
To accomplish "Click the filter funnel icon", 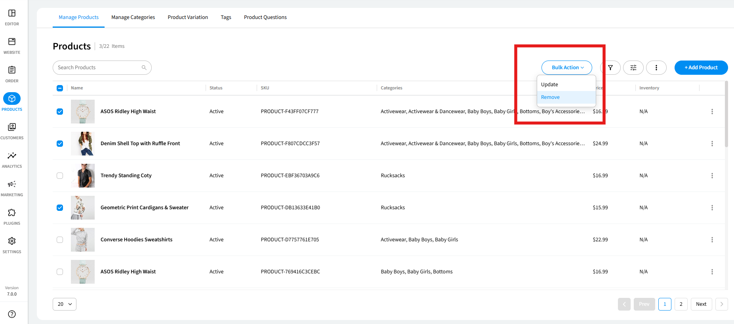I will [610, 68].
